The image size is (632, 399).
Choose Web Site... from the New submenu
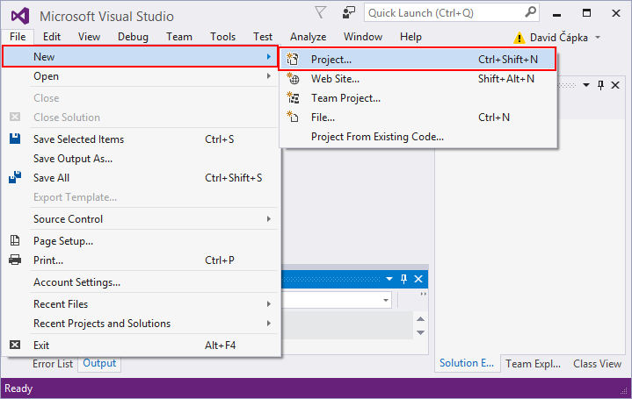click(x=418, y=78)
